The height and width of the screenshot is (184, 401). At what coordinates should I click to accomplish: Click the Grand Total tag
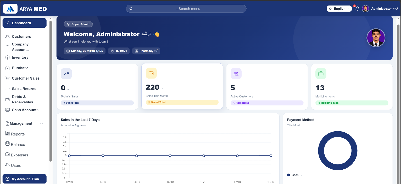coord(182,102)
